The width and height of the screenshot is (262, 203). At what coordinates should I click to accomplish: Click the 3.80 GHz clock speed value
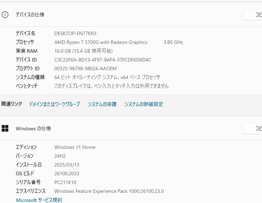[x=173, y=42]
